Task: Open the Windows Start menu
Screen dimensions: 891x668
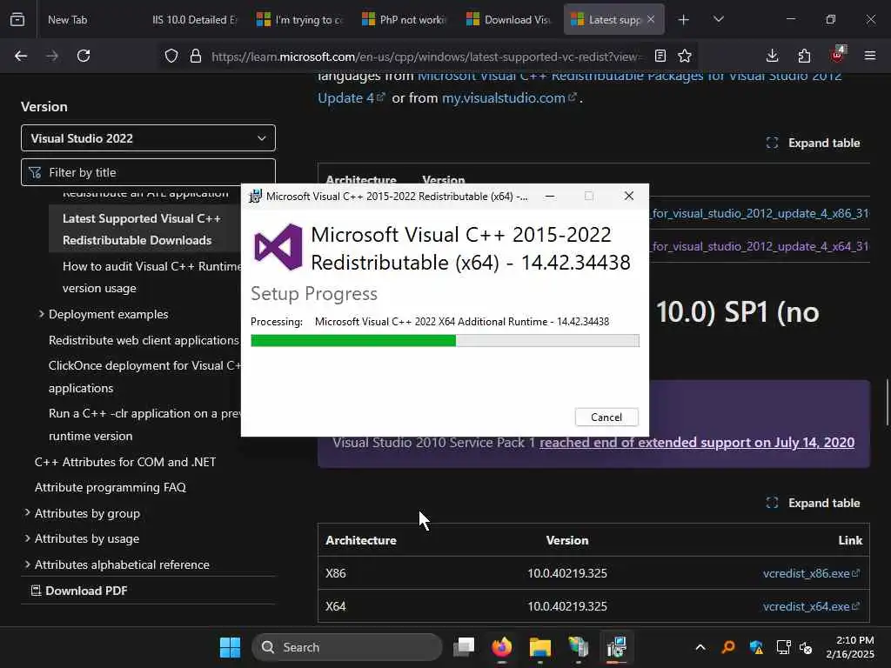Action: click(230, 647)
